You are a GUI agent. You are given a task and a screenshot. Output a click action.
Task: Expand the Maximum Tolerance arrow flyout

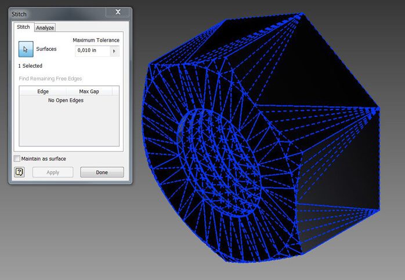pyautogui.click(x=114, y=51)
